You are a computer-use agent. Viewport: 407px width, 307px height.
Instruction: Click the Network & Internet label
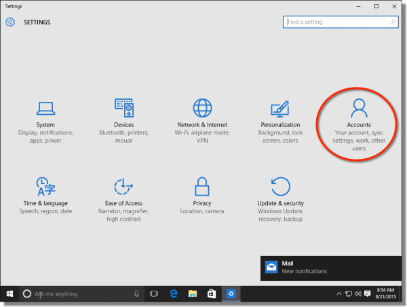point(202,125)
